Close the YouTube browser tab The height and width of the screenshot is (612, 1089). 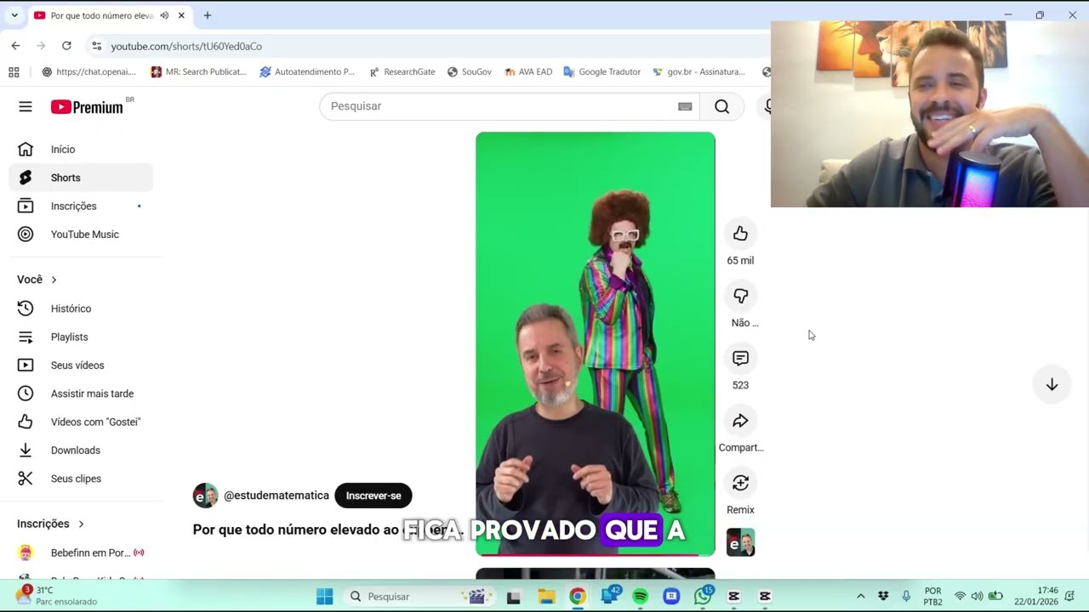[181, 15]
